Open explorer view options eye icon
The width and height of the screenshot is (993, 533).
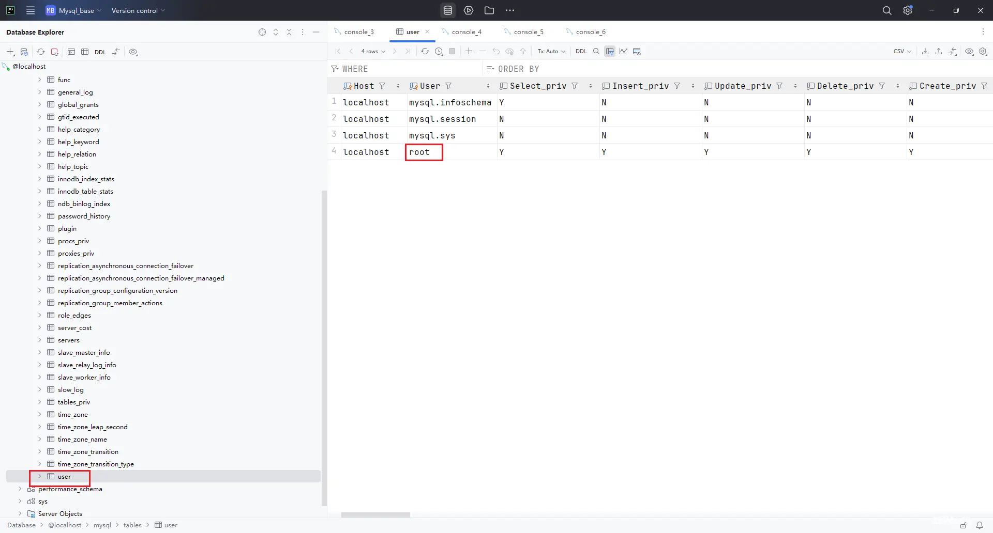coord(133,52)
